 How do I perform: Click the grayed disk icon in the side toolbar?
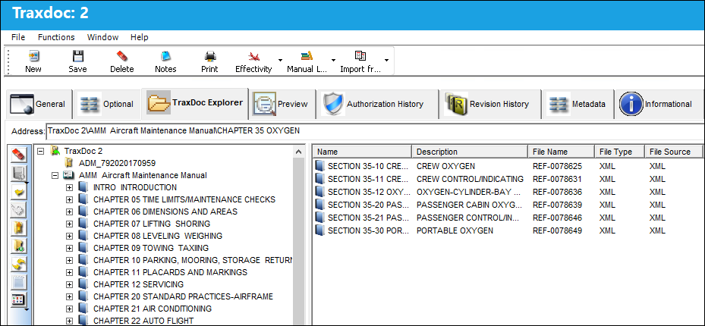[19, 174]
